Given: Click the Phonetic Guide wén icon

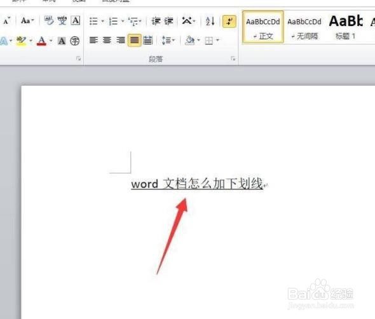Looking at the screenshot, I should pos(62,21).
